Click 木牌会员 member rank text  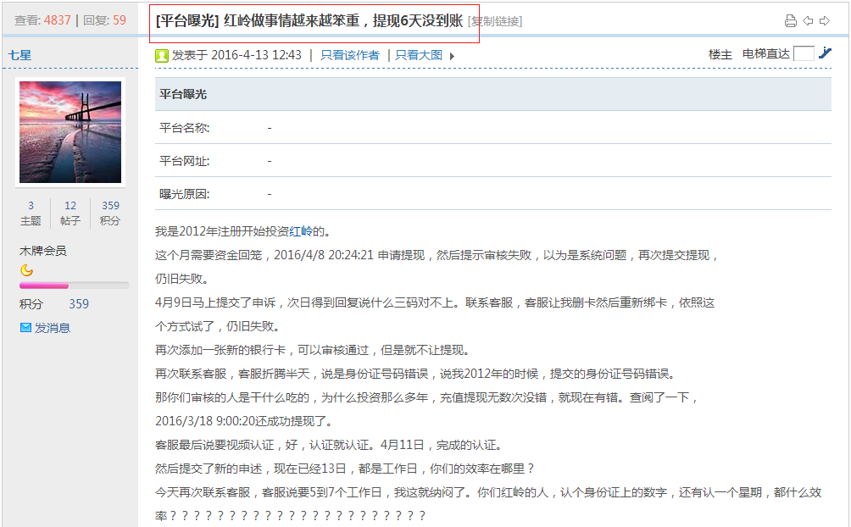coord(43,251)
